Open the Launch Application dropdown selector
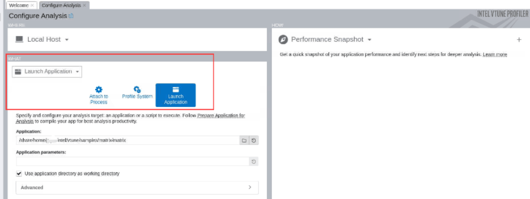This screenshot has height=199, width=530. click(x=47, y=72)
